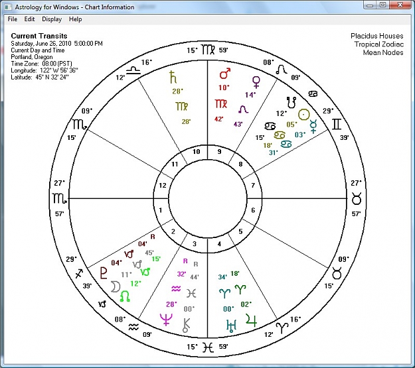Click the gray Pisces sign above Chiron
The width and height of the screenshot is (415, 368).
[x=191, y=293]
